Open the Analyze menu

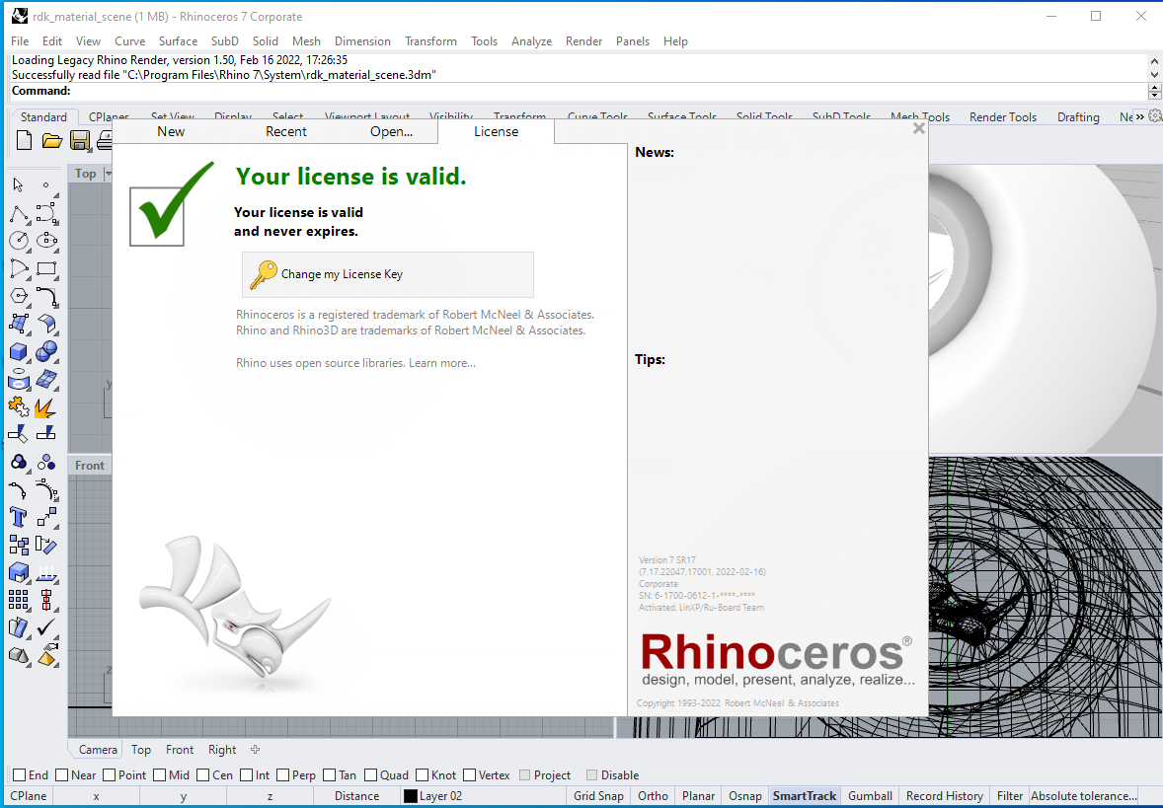pyautogui.click(x=531, y=41)
